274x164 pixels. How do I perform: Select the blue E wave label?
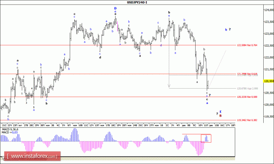click(220, 112)
